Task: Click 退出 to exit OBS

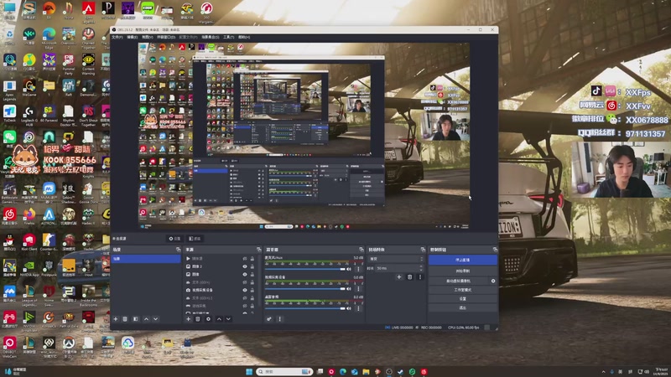Action: [x=463, y=307]
